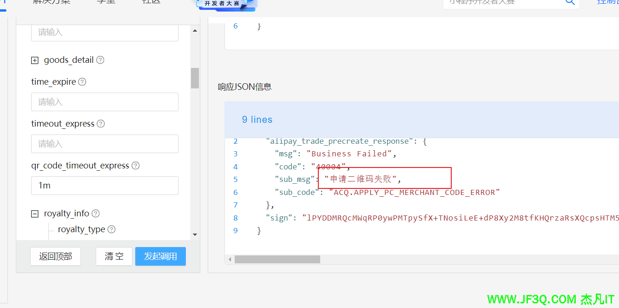This screenshot has height=308, width=619.
Task: Click parameter panel scrollbar up arrow
Action: point(195,31)
